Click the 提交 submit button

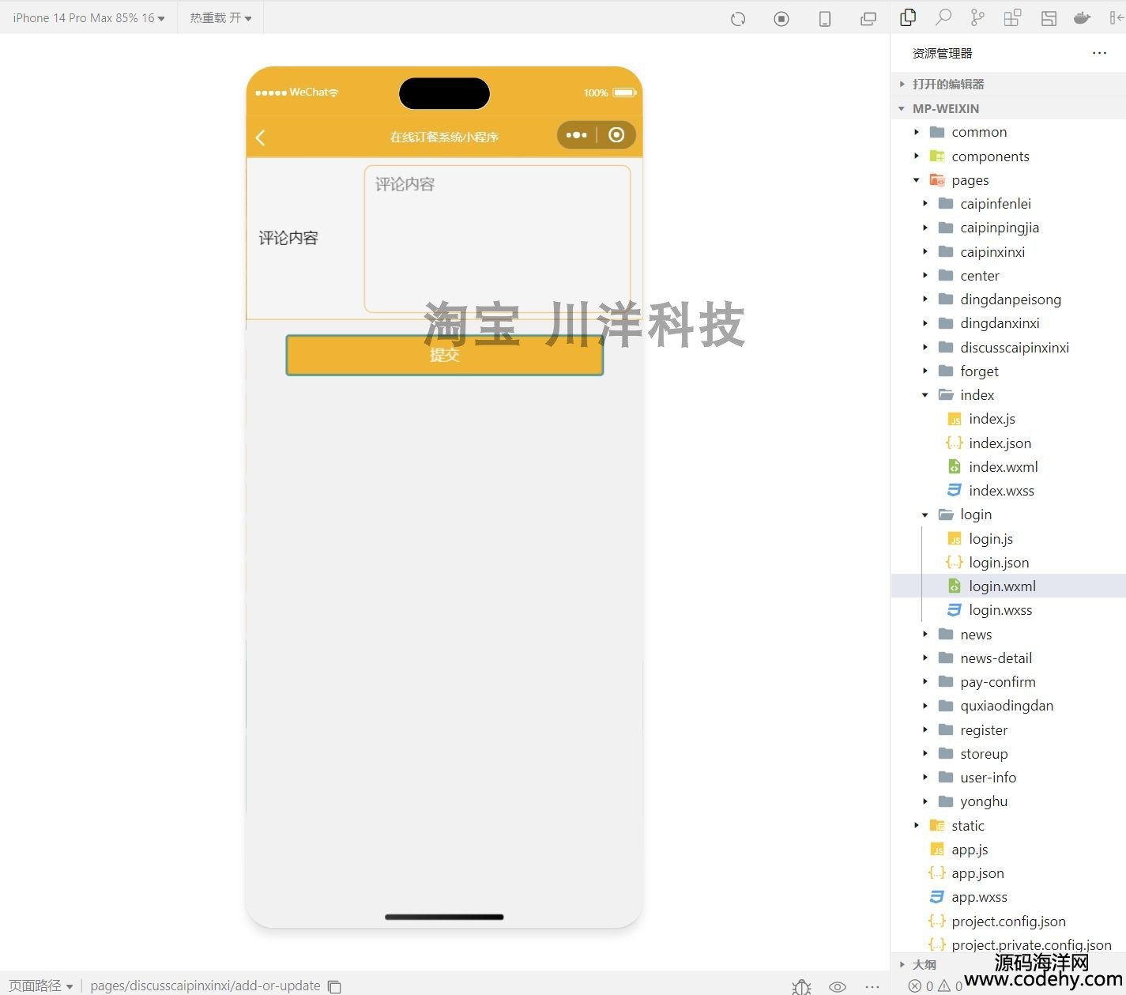[x=444, y=355]
